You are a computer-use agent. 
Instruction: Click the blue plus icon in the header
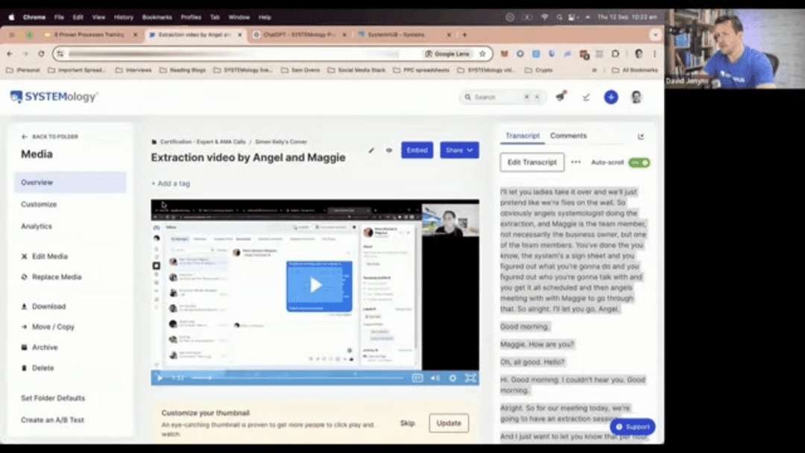click(x=610, y=97)
